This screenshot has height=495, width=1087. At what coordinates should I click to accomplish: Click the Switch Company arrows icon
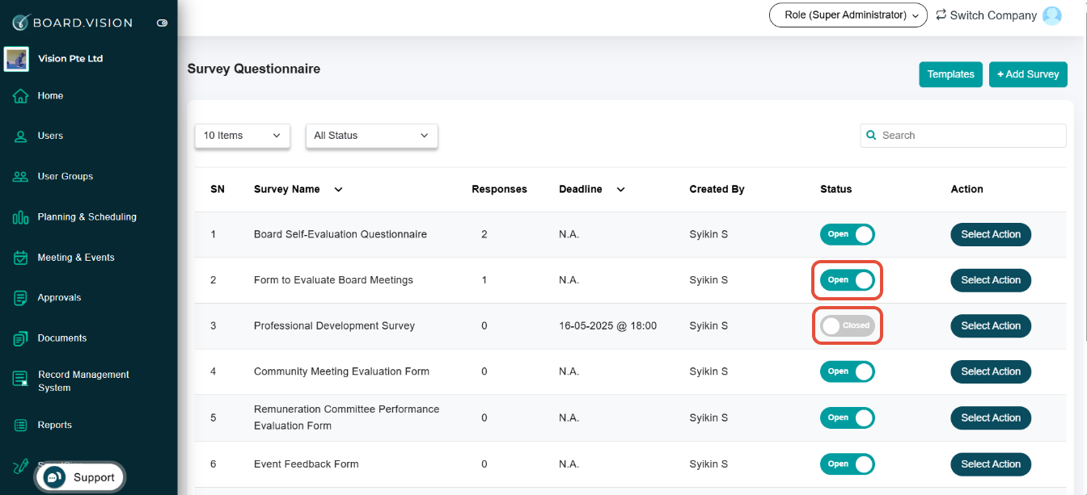pyautogui.click(x=941, y=15)
